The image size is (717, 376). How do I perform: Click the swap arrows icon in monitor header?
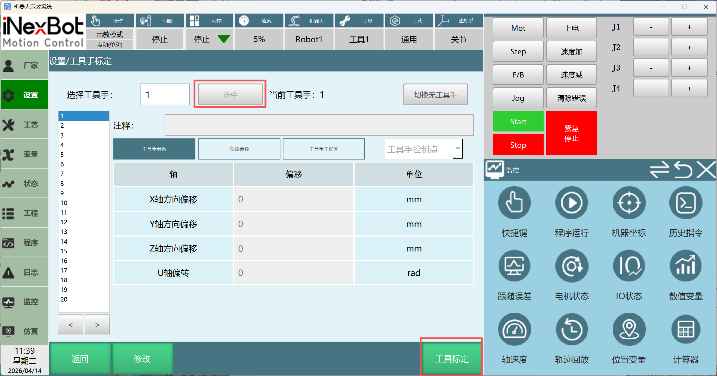(659, 170)
